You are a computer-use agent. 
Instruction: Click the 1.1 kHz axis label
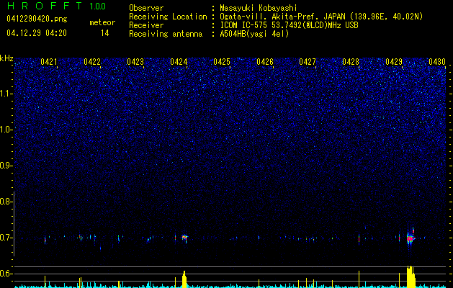[6, 94]
